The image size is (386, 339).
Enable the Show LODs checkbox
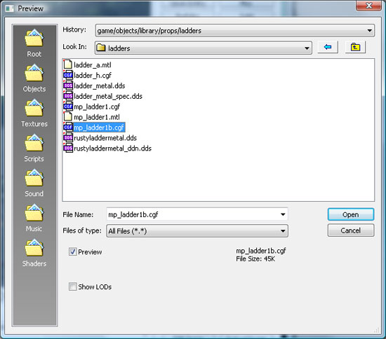72,286
